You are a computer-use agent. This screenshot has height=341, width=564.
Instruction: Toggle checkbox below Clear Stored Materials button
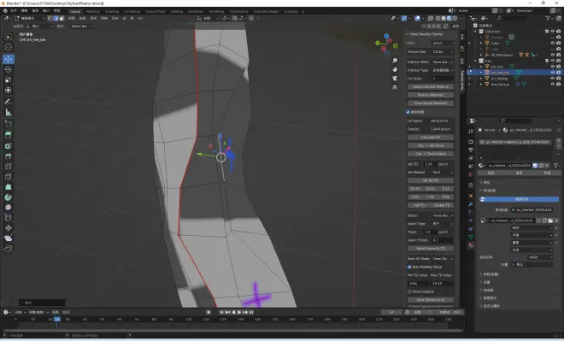pos(408,112)
